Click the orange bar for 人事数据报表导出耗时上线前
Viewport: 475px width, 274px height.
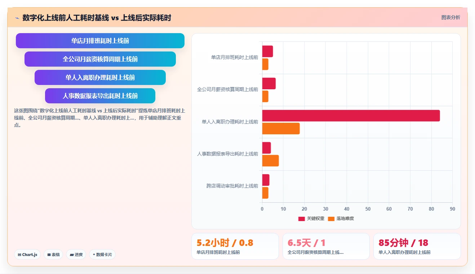[270, 161]
